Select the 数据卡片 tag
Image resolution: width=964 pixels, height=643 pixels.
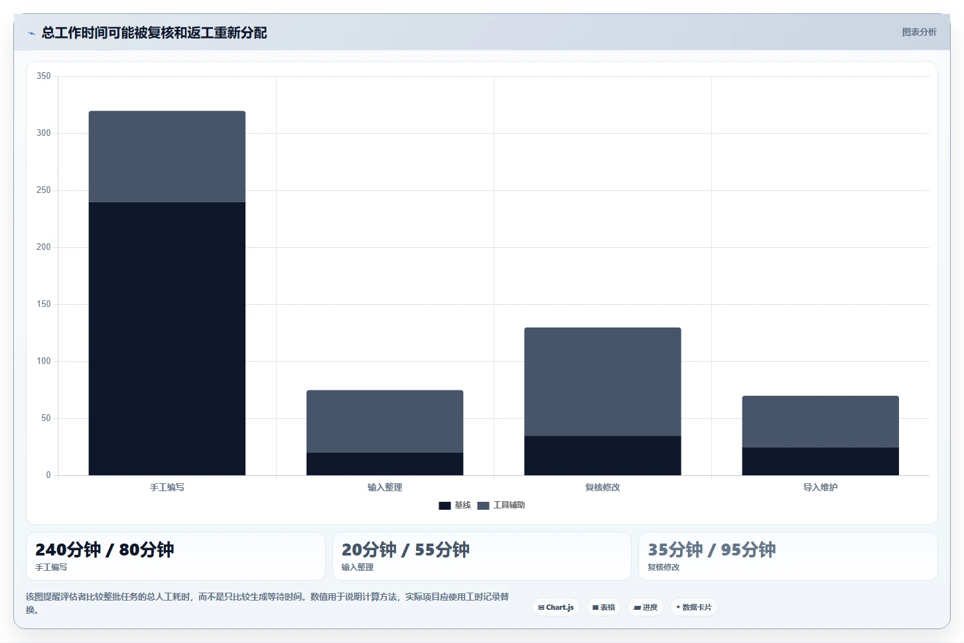[694, 607]
